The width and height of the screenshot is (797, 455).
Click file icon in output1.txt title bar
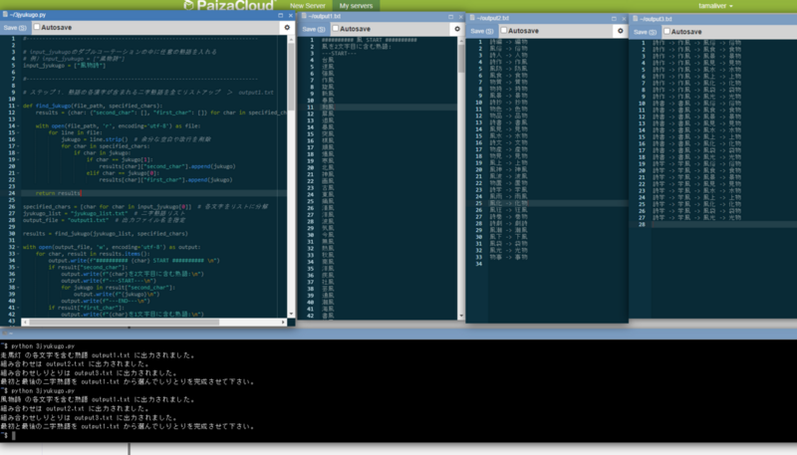tap(304, 16)
